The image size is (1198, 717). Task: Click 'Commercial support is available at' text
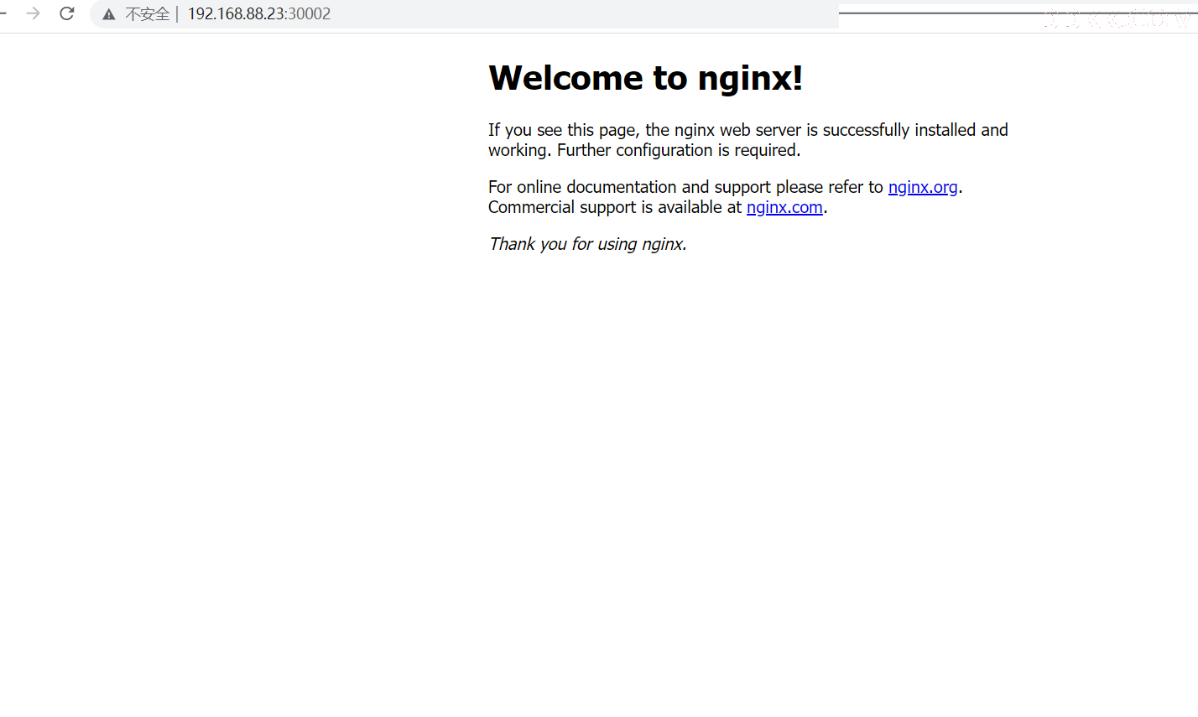point(615,207)
